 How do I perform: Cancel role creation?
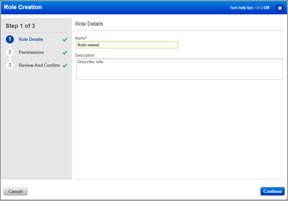coord(15,191)
